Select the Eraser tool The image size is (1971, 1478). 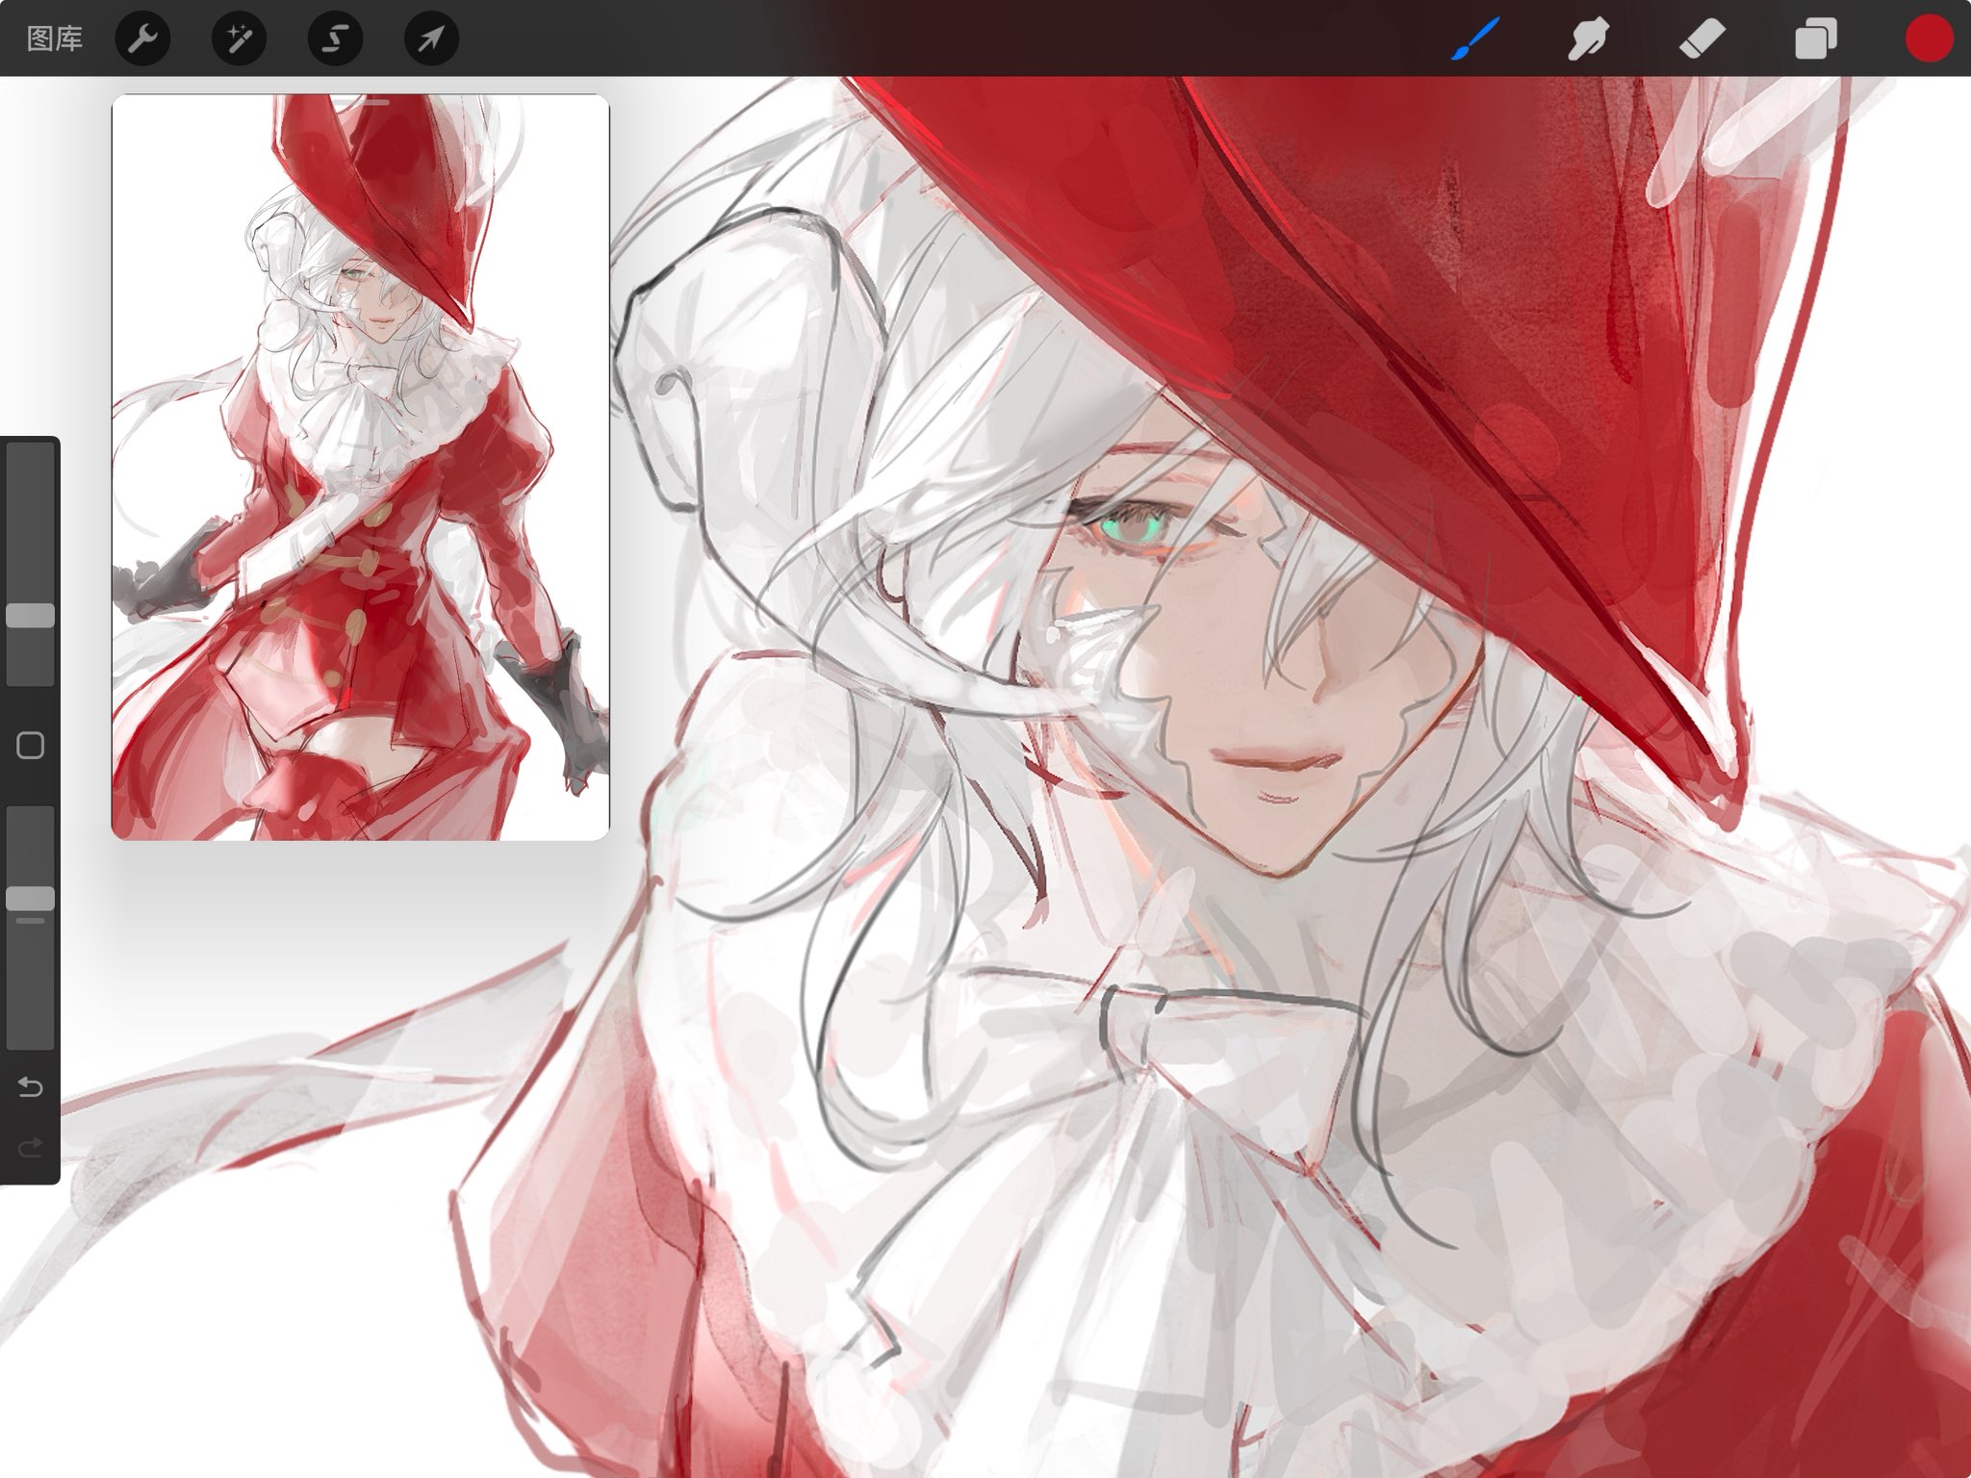pyautogui.click(x=1702, y=40)
